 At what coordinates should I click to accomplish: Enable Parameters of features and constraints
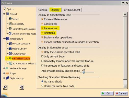click(42, 65)
